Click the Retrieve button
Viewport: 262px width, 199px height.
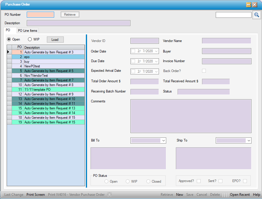click(70, 14)
